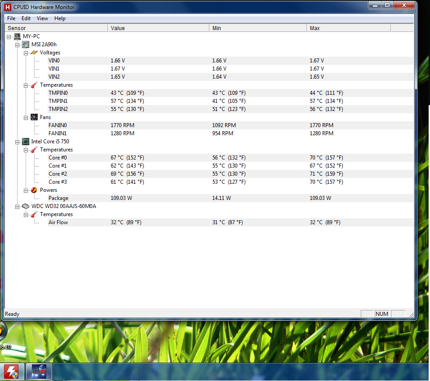Open the File menu
Image resolution: width=430 pixels, height=381 pixels.
pyautogui.click(x=11, y=18)
